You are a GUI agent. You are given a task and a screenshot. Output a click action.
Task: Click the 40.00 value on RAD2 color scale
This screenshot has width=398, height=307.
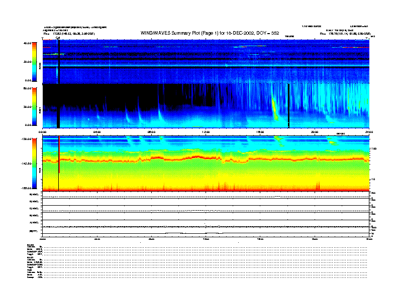point(27,43)
